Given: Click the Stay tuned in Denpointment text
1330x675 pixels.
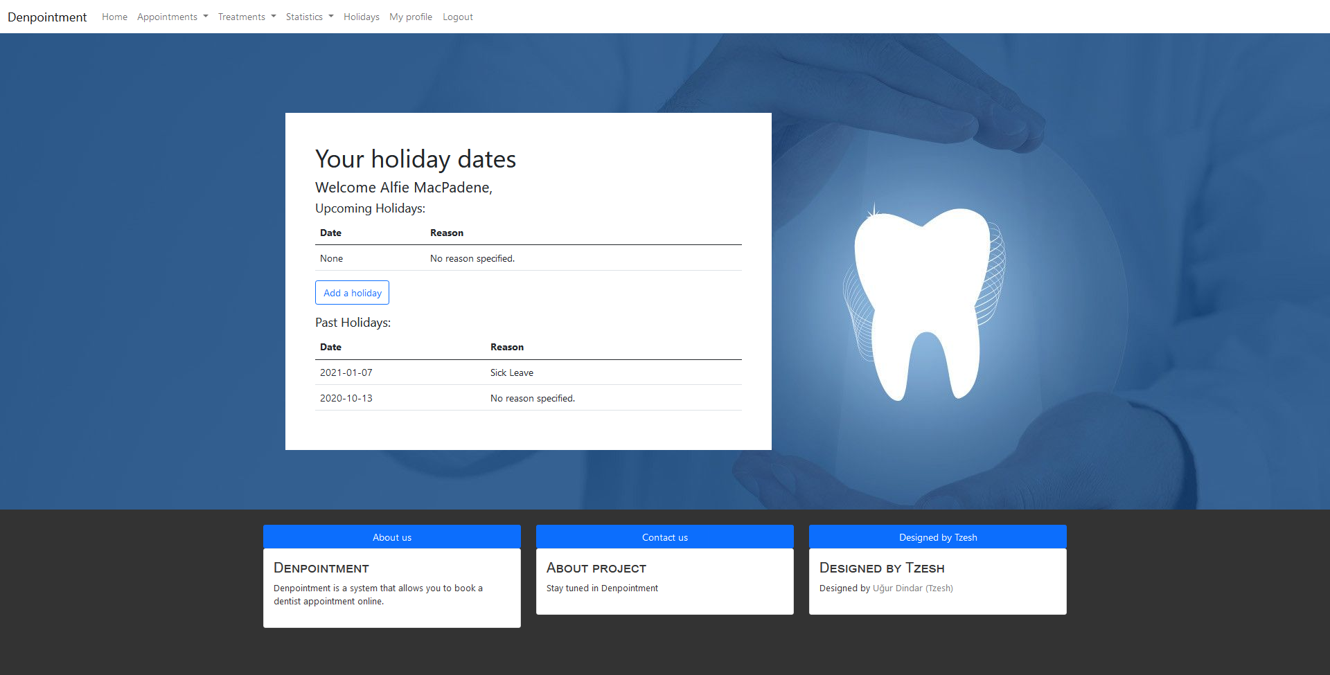Looking at the screenshot, I should click(602, 588).
